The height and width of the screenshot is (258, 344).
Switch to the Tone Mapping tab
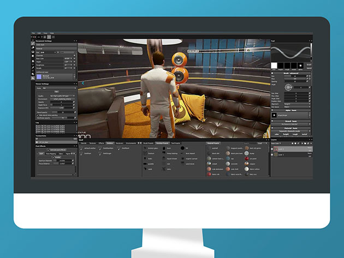[51, 154]
